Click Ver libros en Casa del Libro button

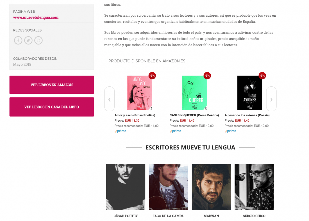pyautogui.click(x=52, y=107)
